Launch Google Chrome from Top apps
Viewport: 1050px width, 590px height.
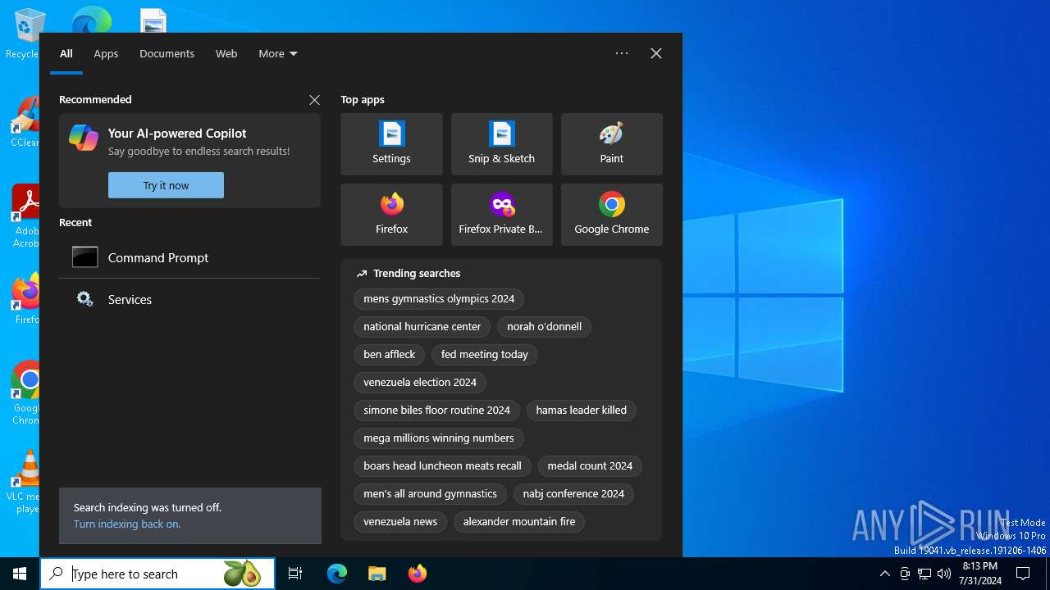pyautogui.click(x=611, y=215)
